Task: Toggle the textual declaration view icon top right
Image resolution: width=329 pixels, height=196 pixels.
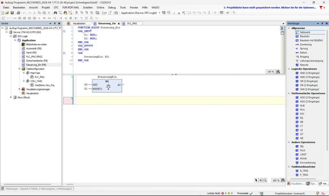Action: click(x=282, y=28)
